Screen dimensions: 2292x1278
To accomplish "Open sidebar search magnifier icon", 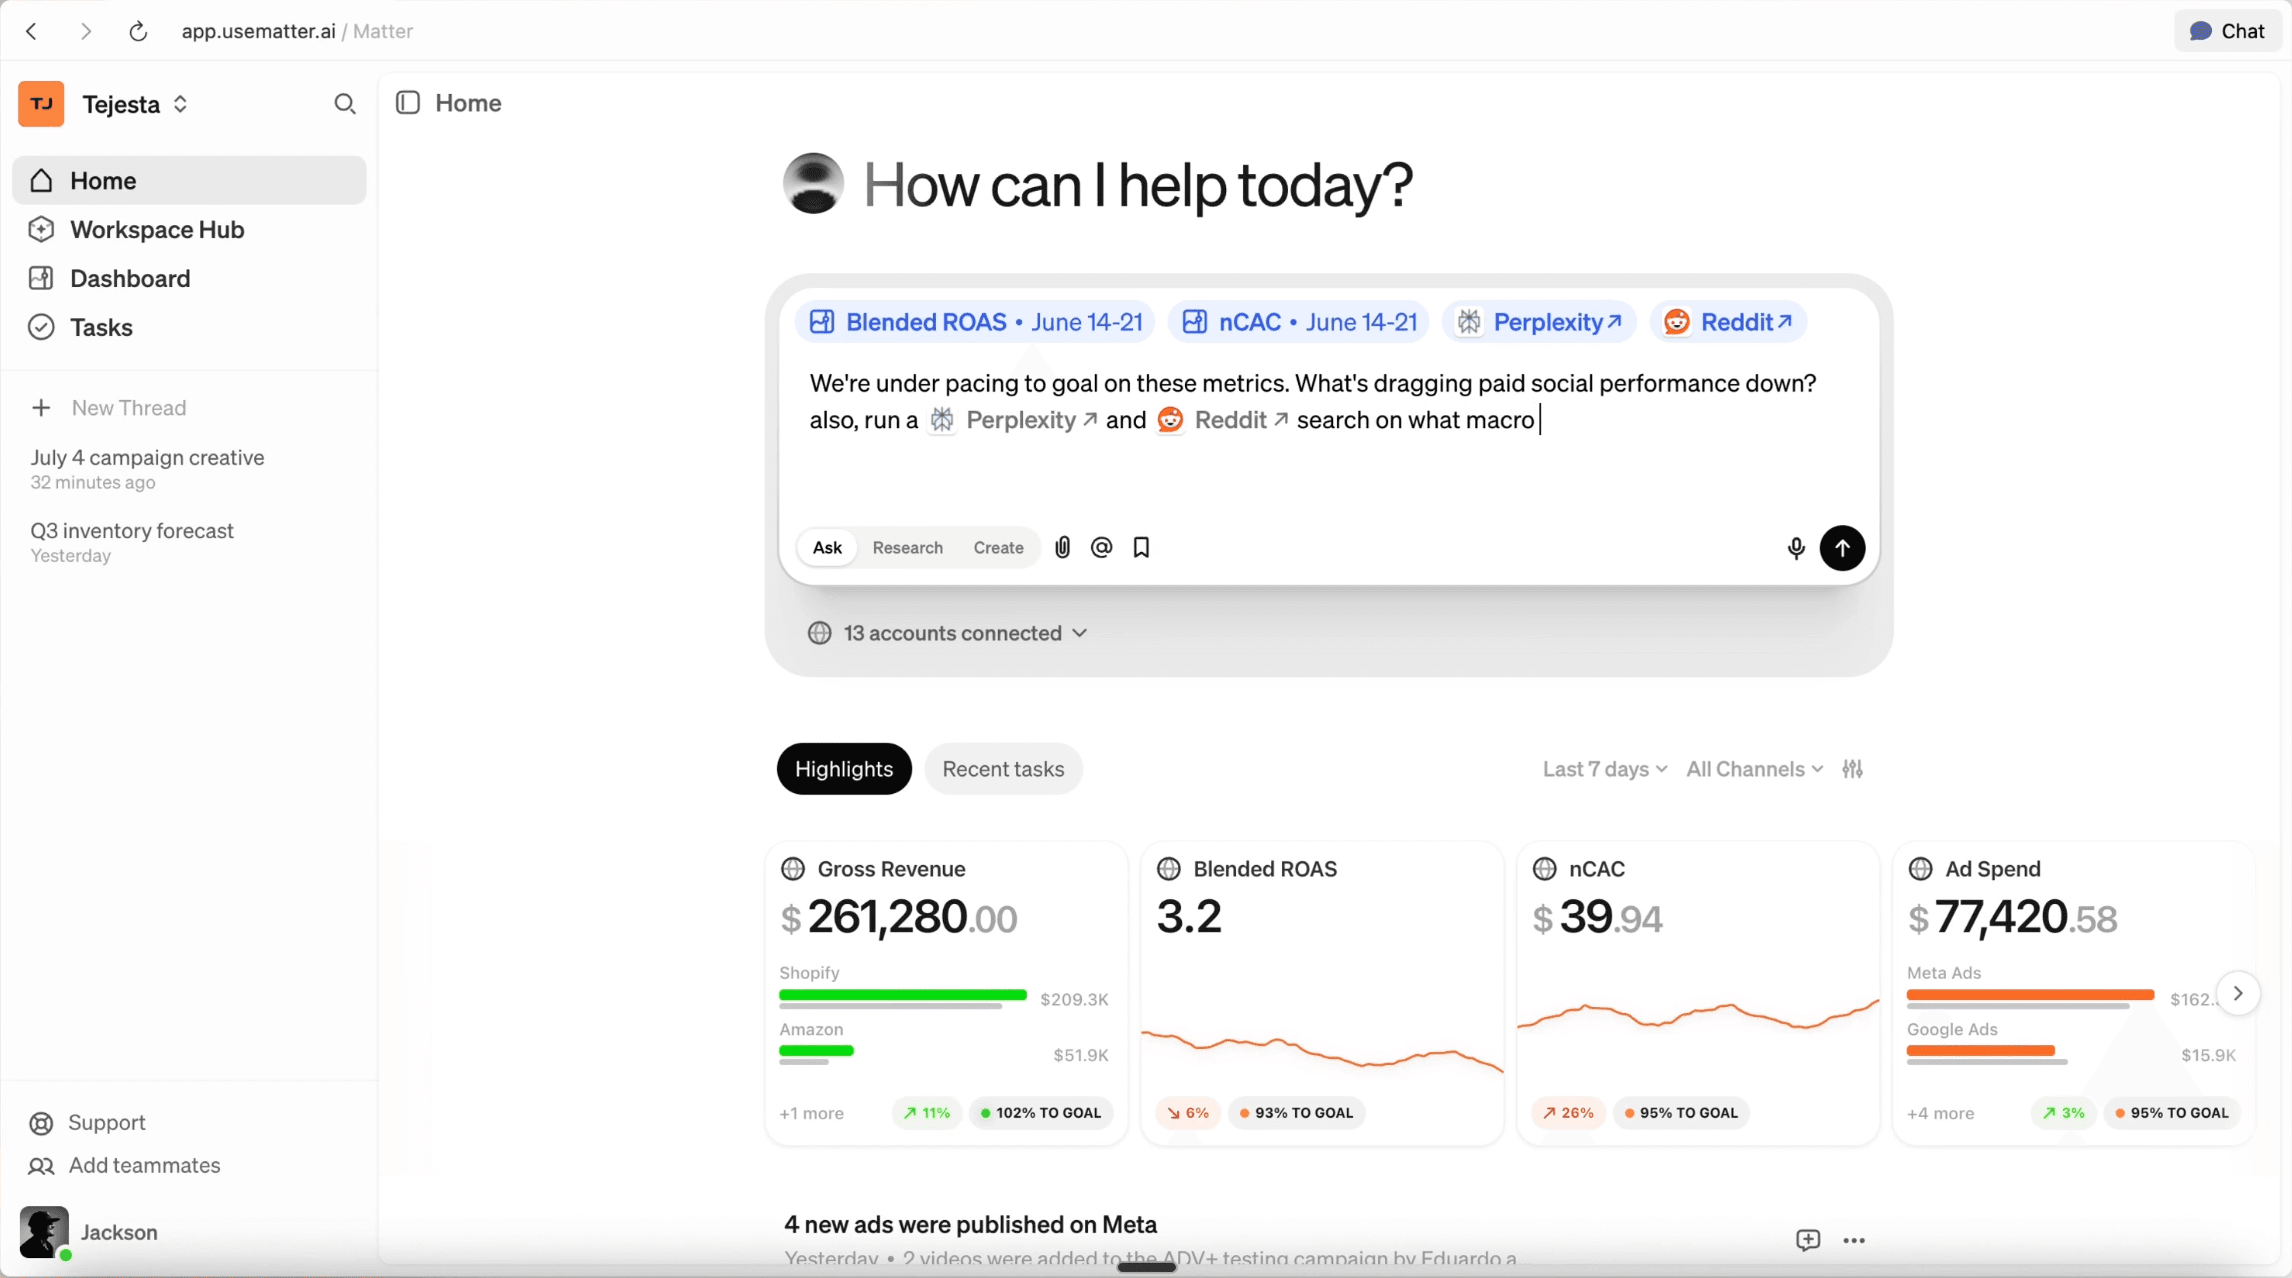I will [344, 104].
